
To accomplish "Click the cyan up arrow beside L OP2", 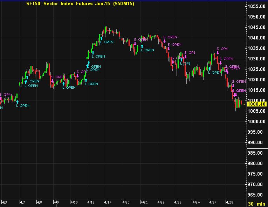I will coord(181,59).
